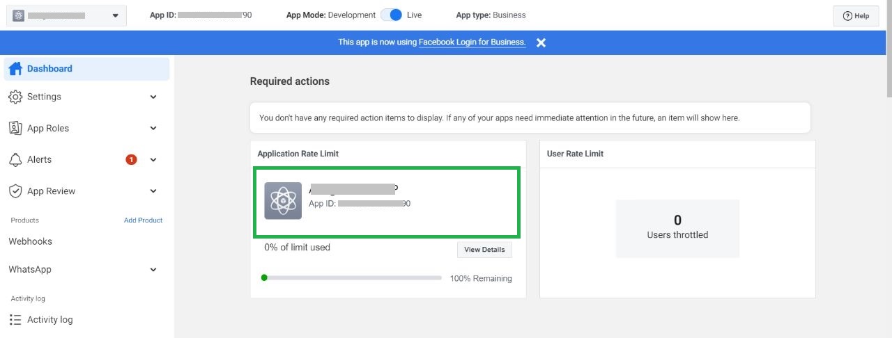Dismiss the blue notification banner
The image size is (892, 338).
(541, 42)
